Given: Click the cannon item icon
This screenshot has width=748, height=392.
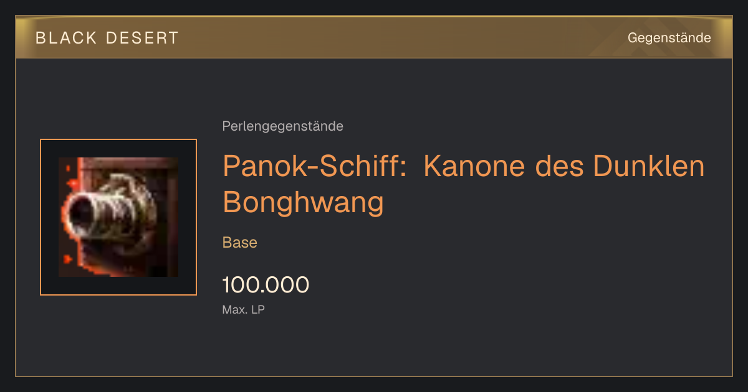Looking at the screenshot, I should [x=118, y=217].
